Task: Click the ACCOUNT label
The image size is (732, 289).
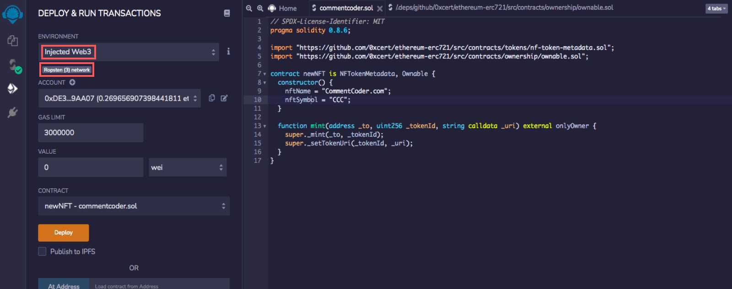Action: 52,83
